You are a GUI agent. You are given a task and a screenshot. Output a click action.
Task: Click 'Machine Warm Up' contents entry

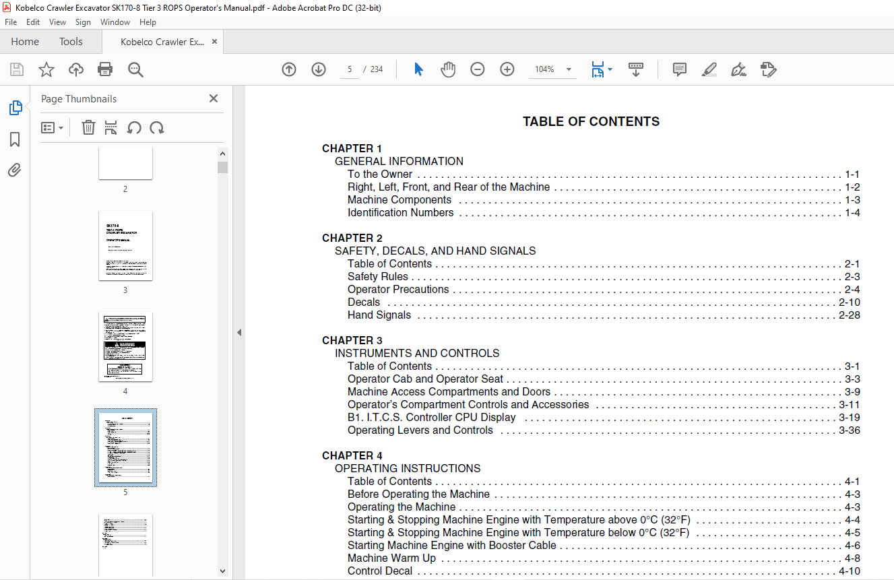[x=391, y=558]
